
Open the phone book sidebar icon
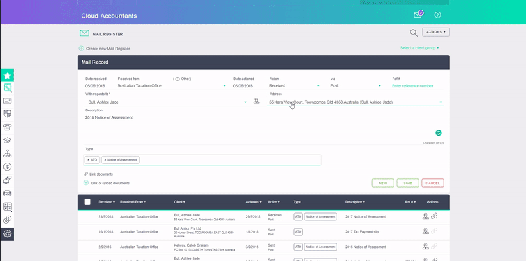(x=7, y=88)
